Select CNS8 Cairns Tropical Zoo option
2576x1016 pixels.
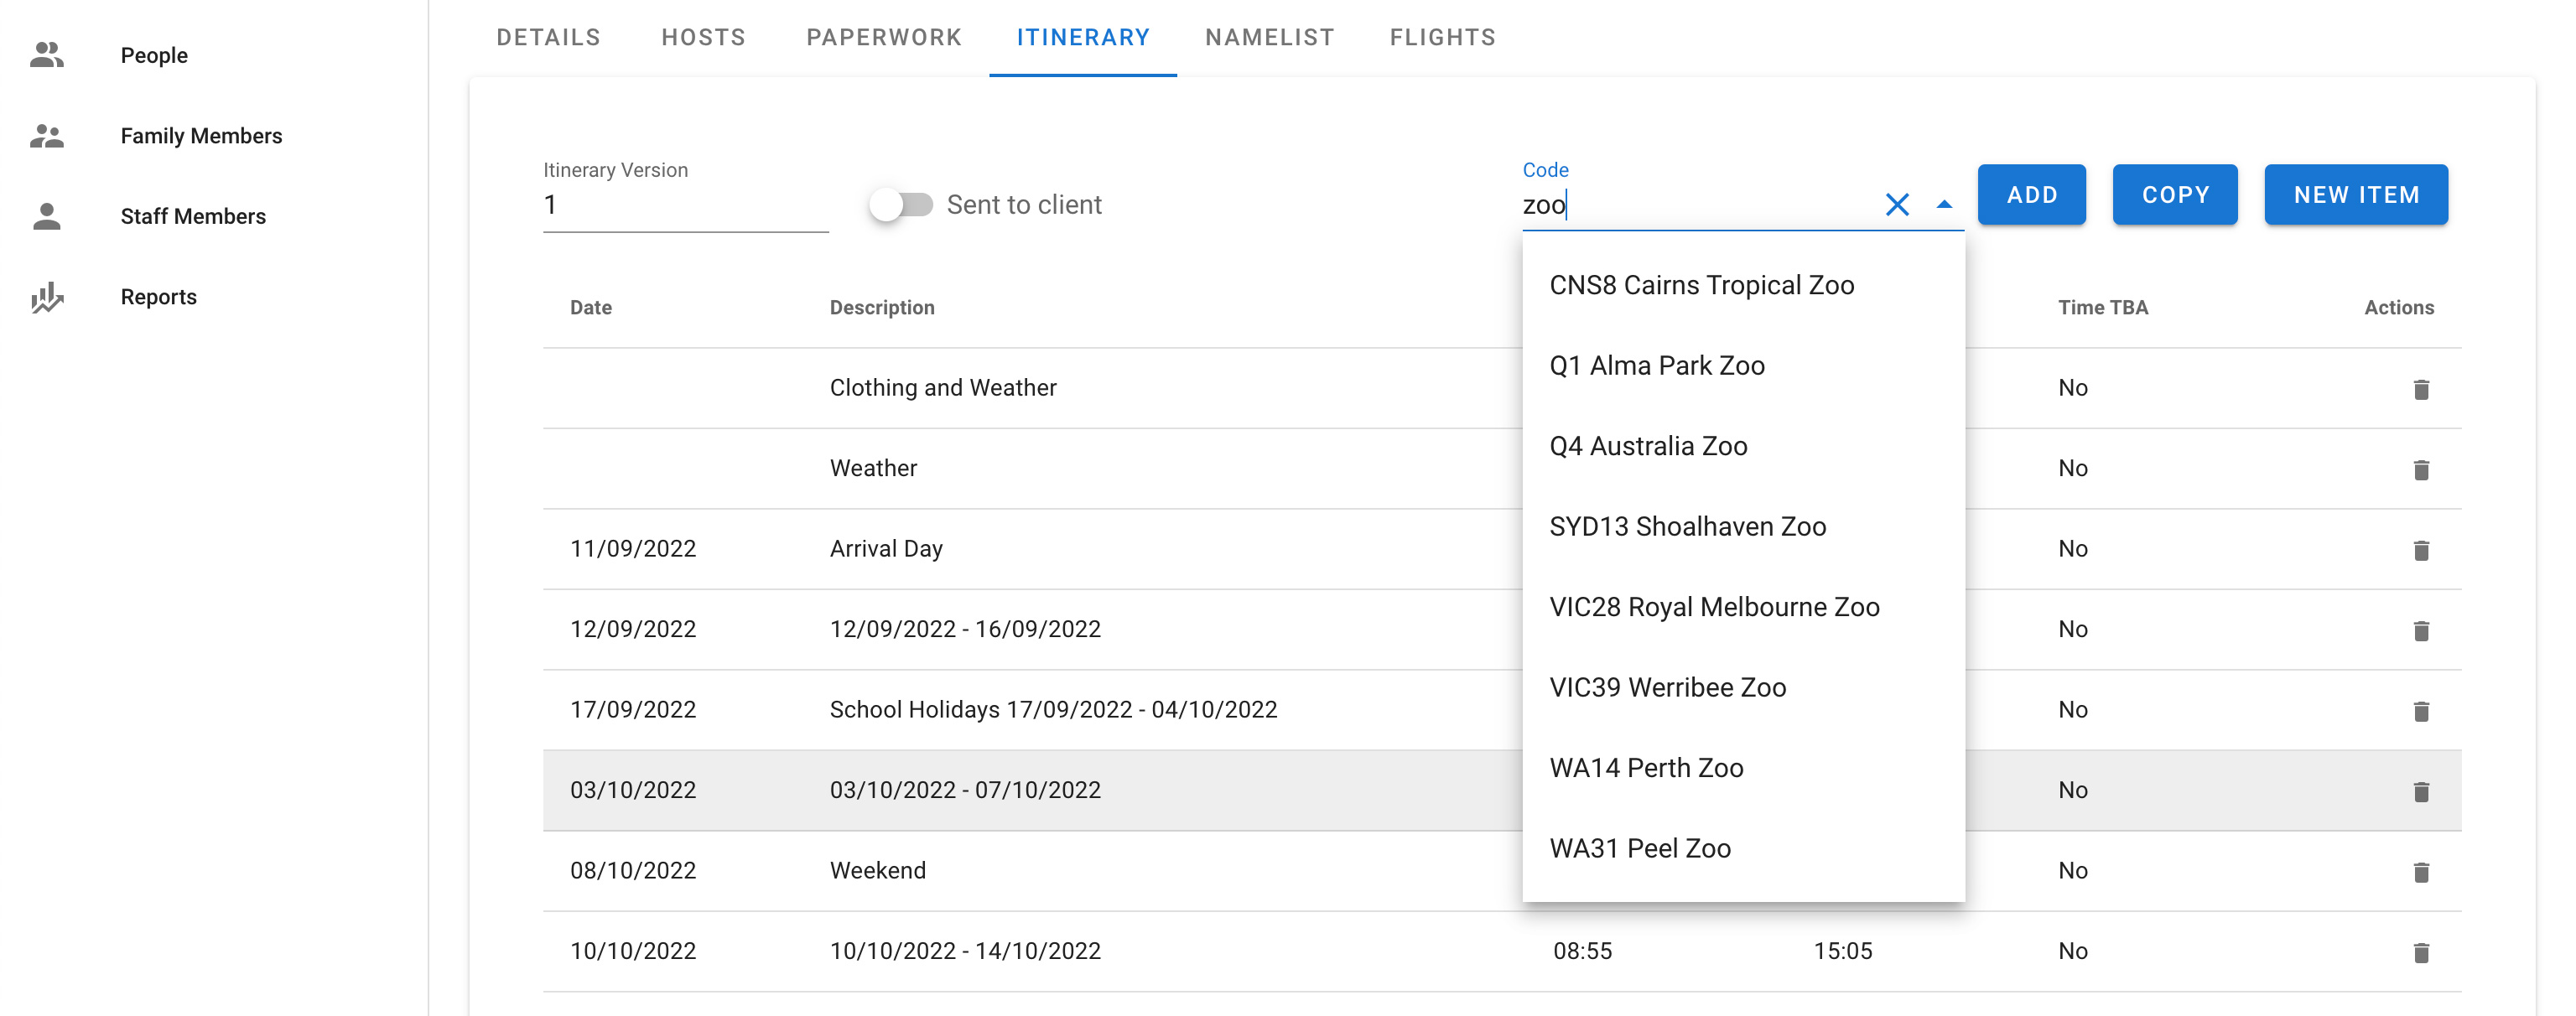click(x=1701, y=285)
